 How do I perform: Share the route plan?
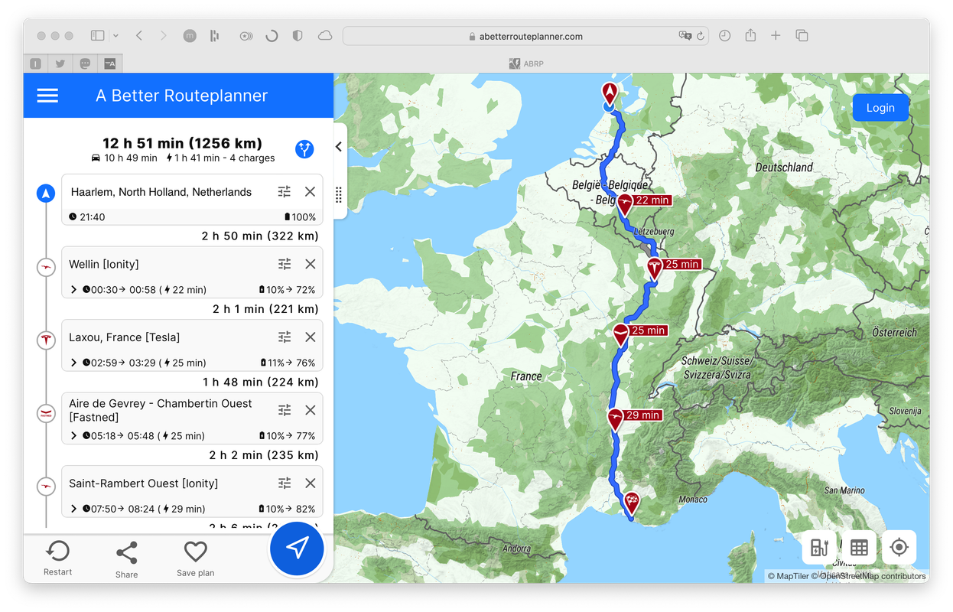126,560
